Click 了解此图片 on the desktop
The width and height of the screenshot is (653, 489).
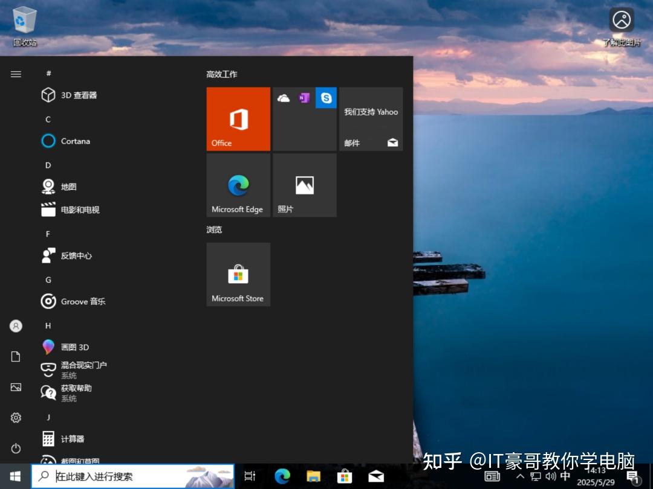[x=622, y=20]
